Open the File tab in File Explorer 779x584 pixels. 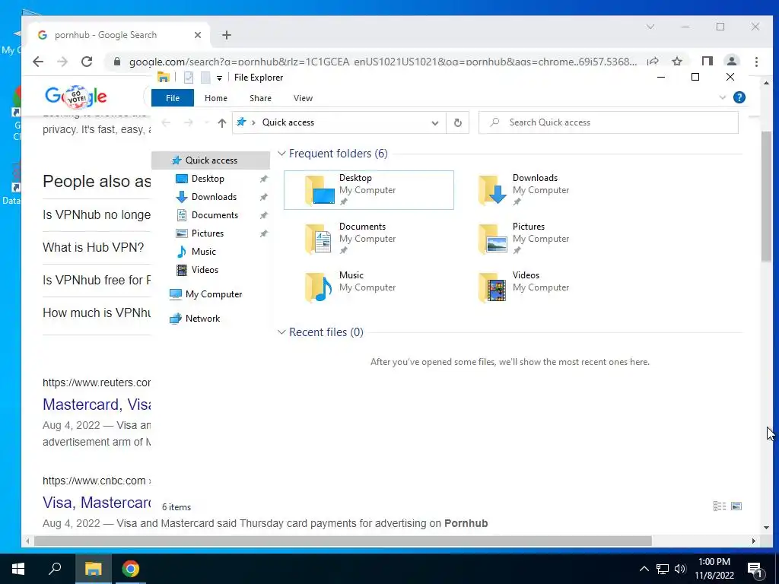coord(173,98)
